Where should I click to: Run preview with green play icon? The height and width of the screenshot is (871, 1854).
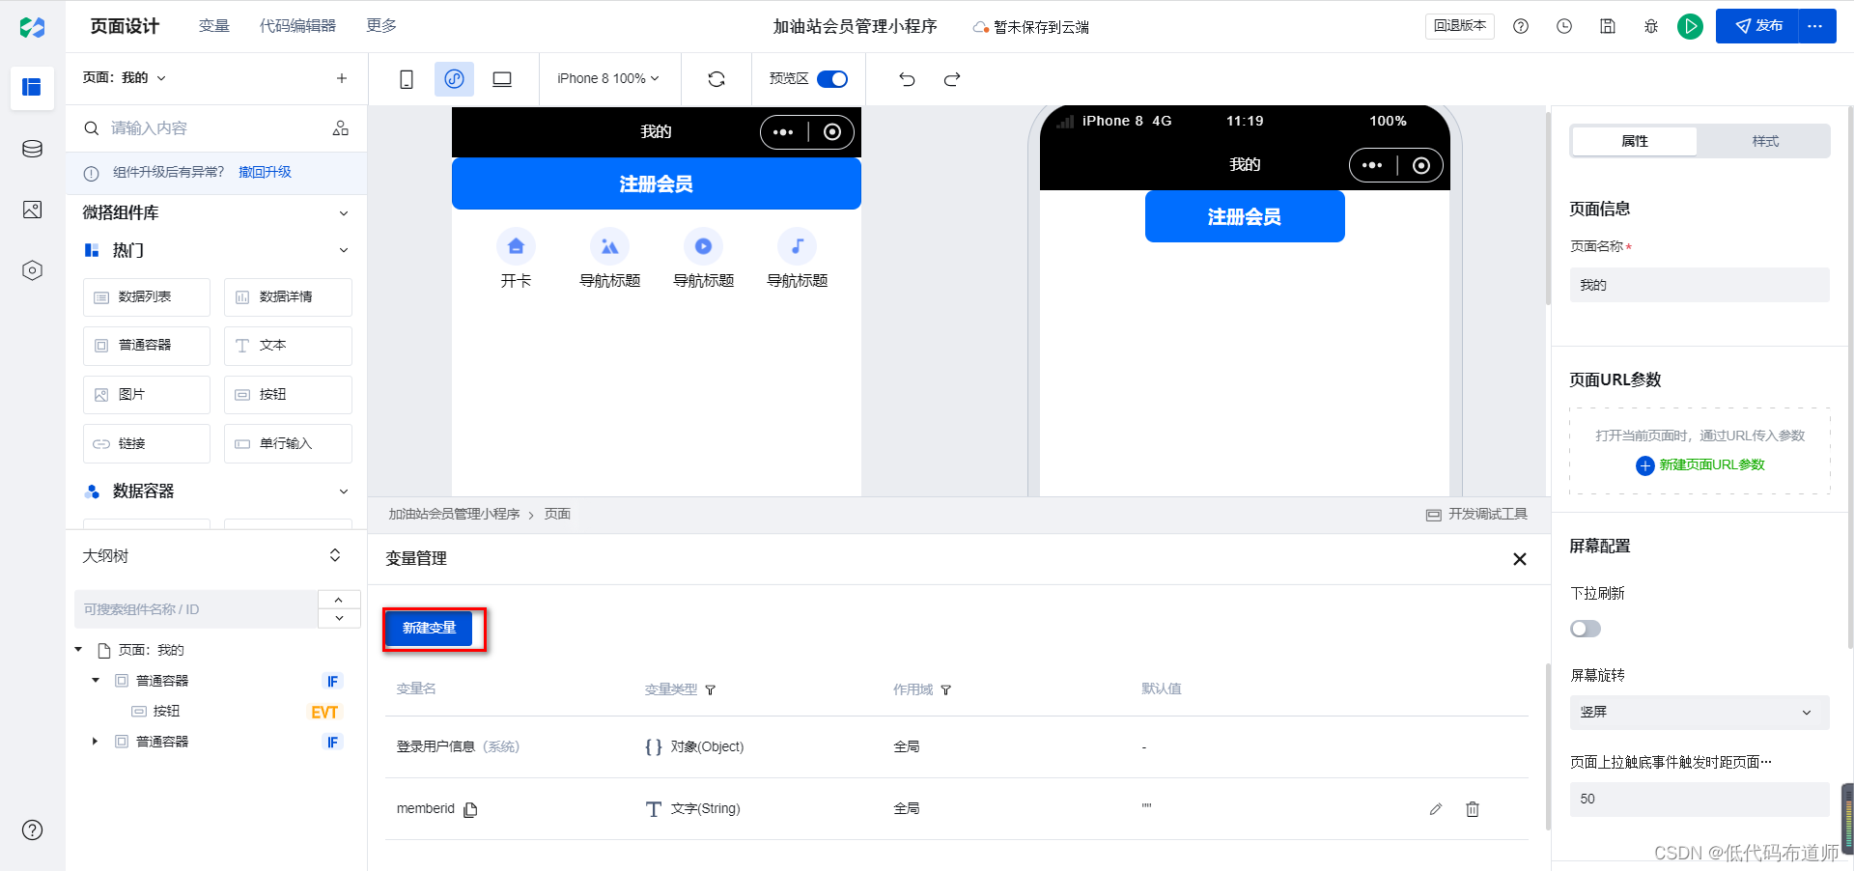point(1690,26)
